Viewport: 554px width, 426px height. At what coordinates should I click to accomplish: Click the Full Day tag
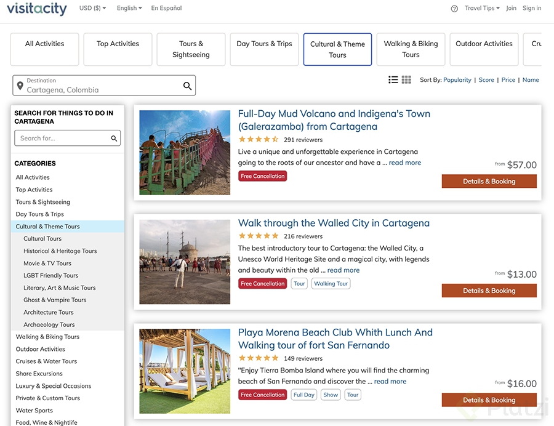(304, 395)
